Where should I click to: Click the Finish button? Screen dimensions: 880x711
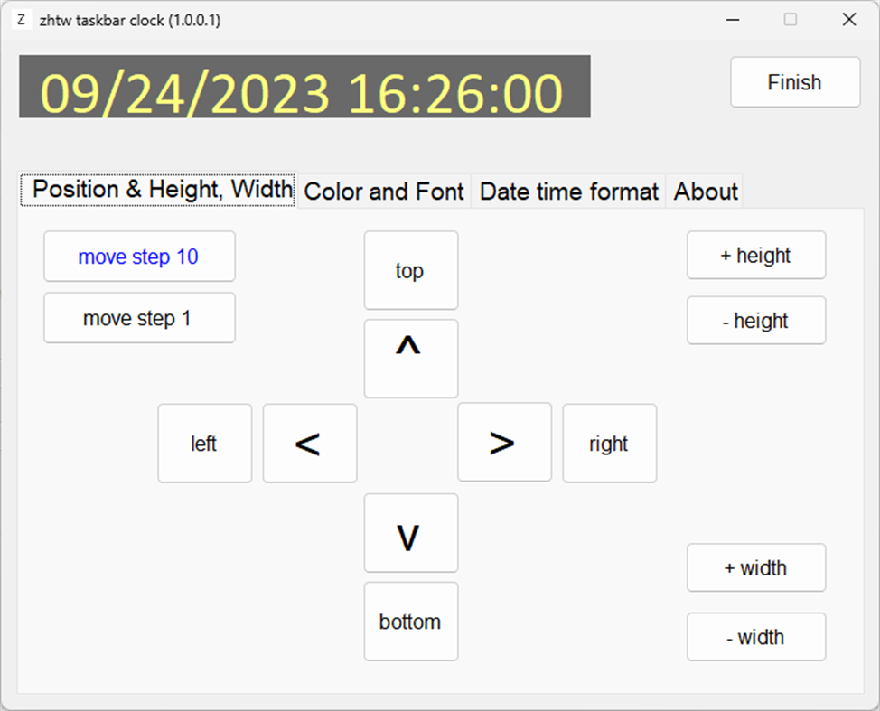[795, 82]
